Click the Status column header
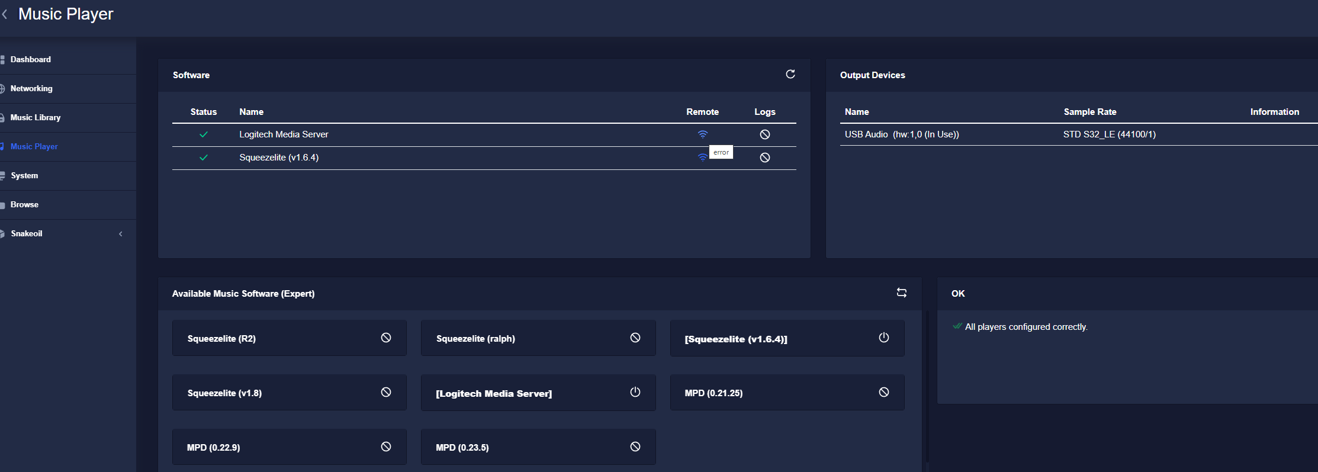 tap(204, 112)
